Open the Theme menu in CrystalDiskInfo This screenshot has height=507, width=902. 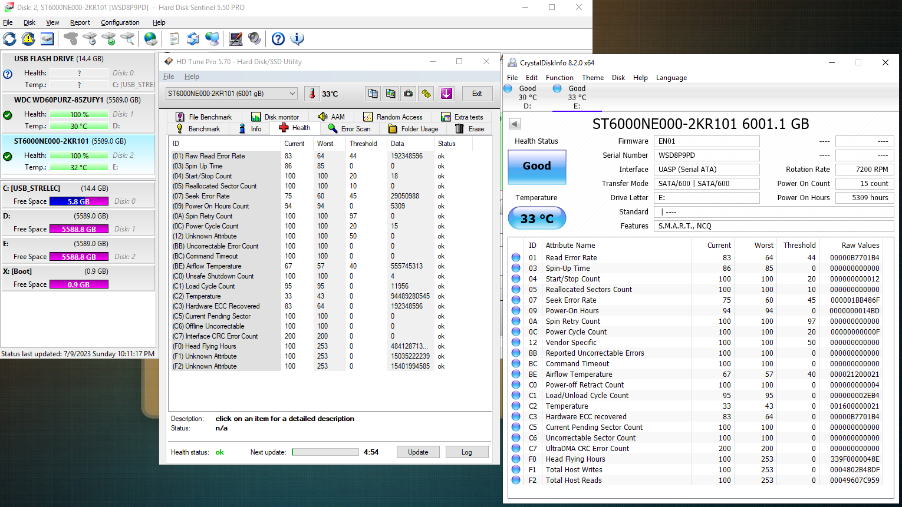592,77
